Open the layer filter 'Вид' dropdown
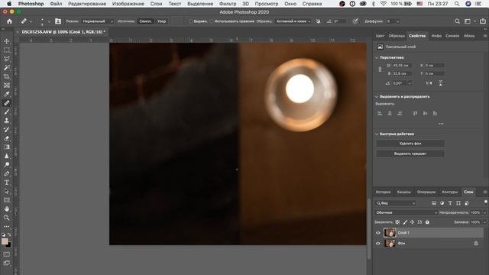 click(396, 203)
